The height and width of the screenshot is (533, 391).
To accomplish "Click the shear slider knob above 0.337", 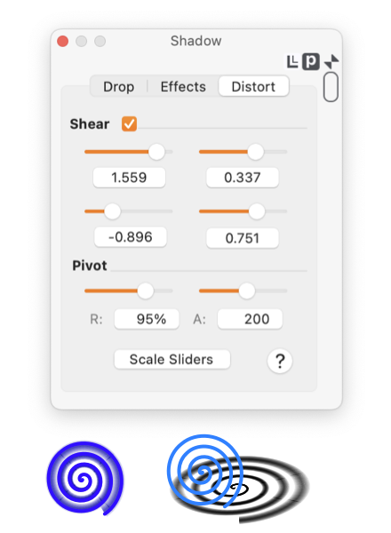I will (255, 152).
